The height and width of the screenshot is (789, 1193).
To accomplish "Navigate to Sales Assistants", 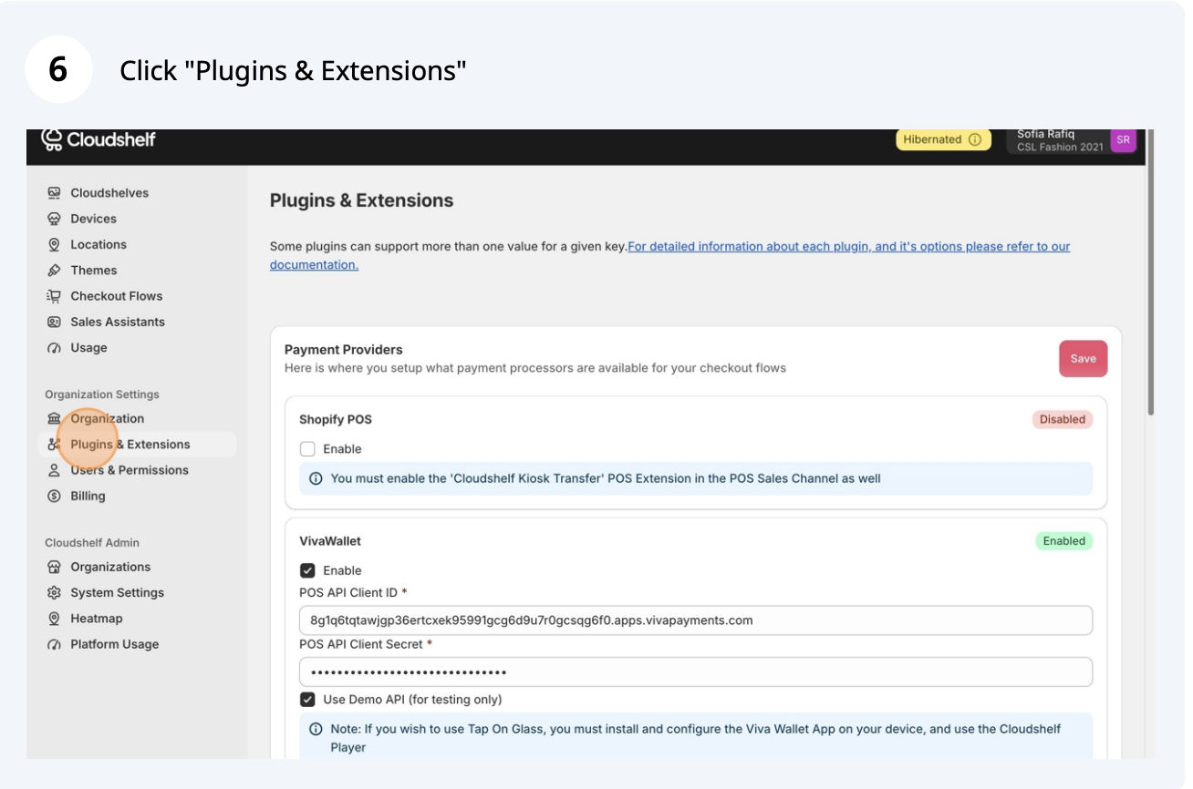I will pyautogui.click(x=118, y=322).
